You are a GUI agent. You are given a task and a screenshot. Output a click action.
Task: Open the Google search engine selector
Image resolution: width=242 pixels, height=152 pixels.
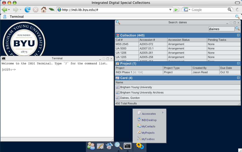(x=187, y=10)
